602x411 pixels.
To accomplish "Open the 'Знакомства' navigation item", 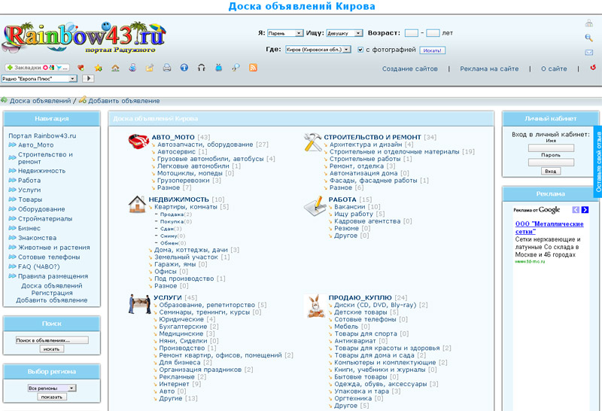I will (38, 238).
